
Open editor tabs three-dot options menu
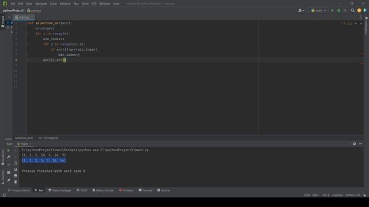coord(361,17)
